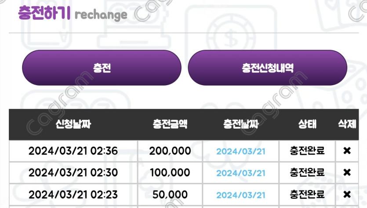Click the blue recharge date in the 50,000 row
Screen dimensions: 367x208
pos(241,195)
